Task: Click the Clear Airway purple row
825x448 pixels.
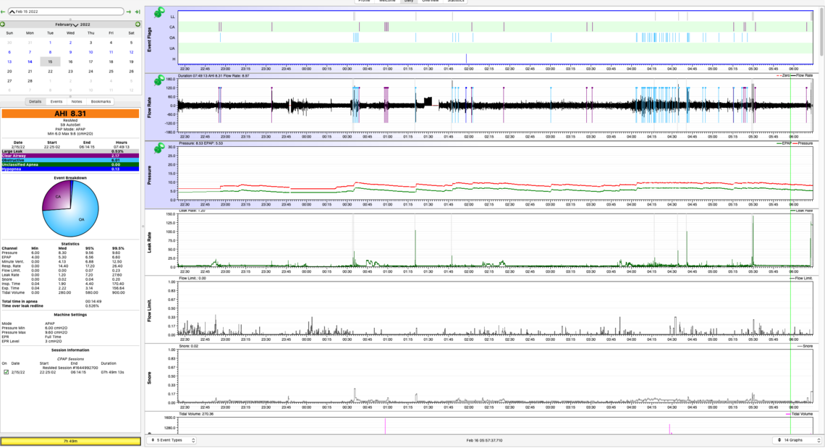Action: pos(70,156)
